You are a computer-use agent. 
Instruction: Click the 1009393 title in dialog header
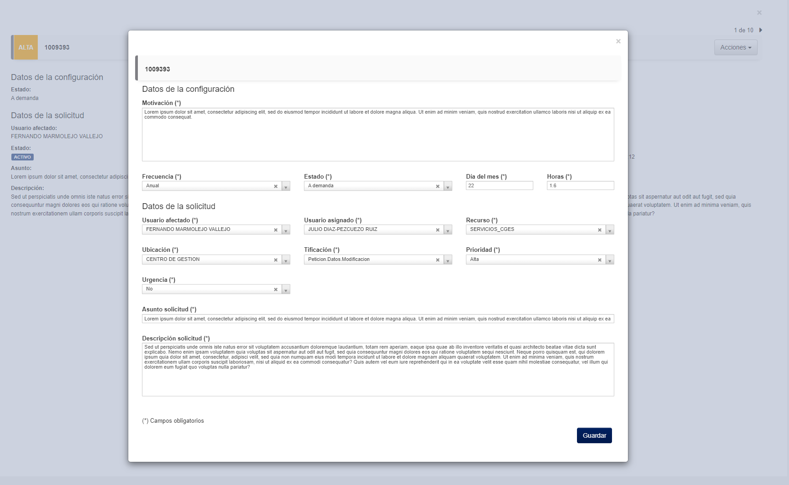(157, 69)
